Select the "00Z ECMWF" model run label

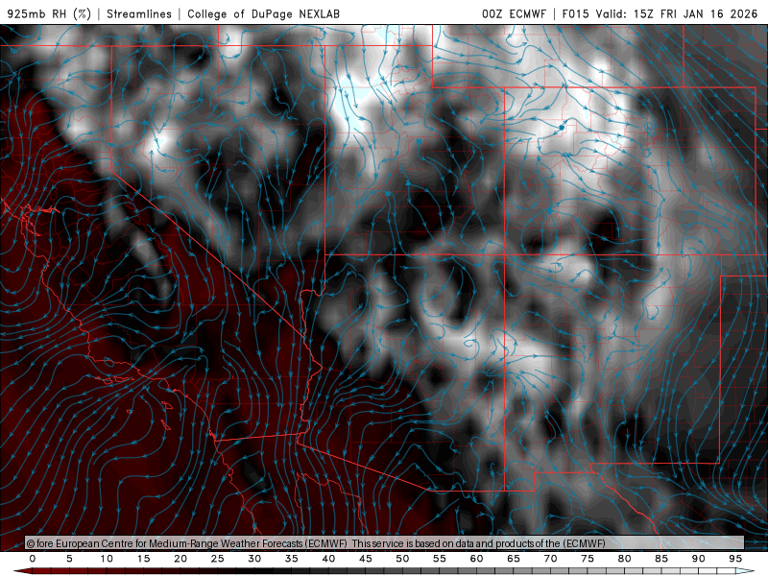pos(514,13)
